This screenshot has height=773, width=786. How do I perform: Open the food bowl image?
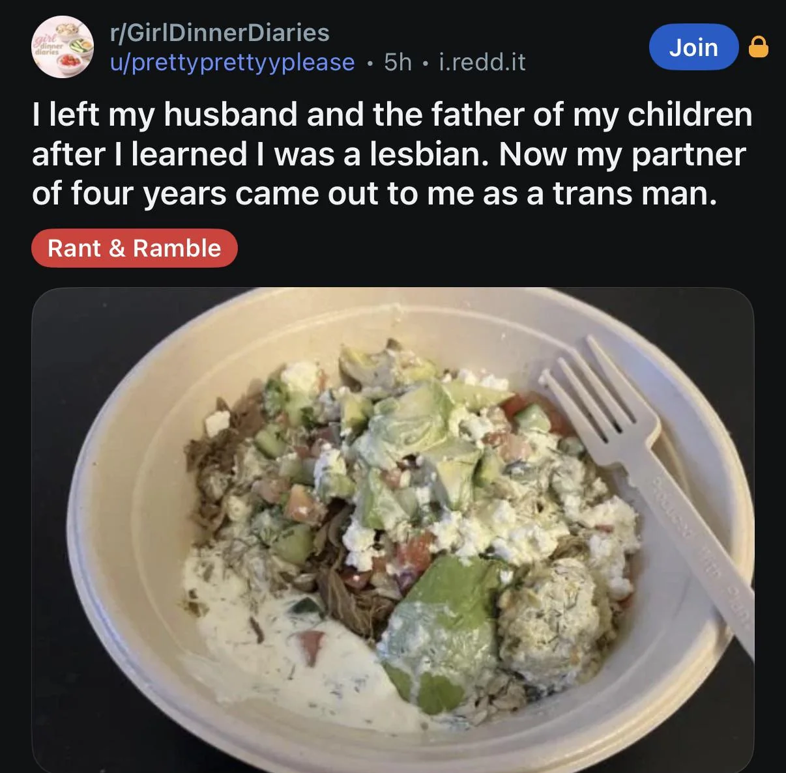(x=392, y=530)
